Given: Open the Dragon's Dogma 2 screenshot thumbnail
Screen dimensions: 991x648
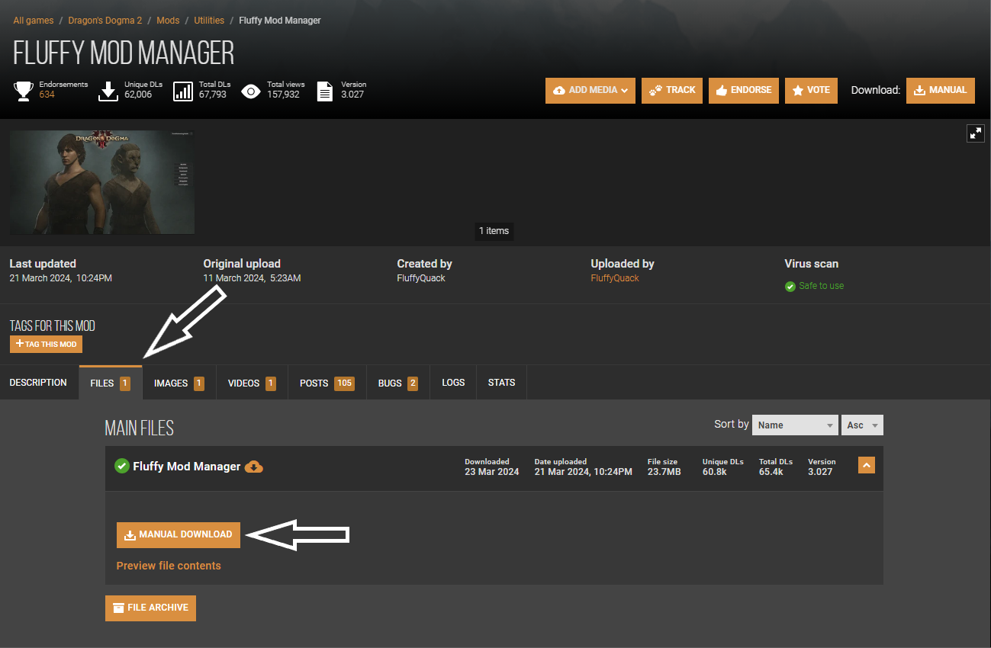Looking at the screenshot, I should 102,182.
